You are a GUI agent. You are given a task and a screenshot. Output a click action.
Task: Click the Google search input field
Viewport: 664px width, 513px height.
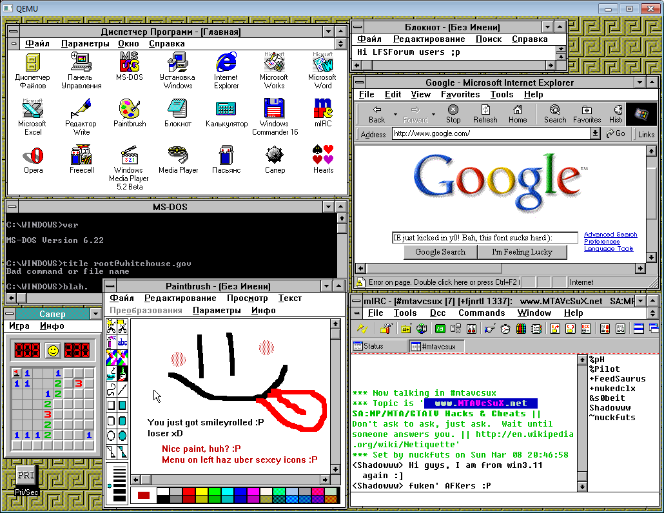485,238
